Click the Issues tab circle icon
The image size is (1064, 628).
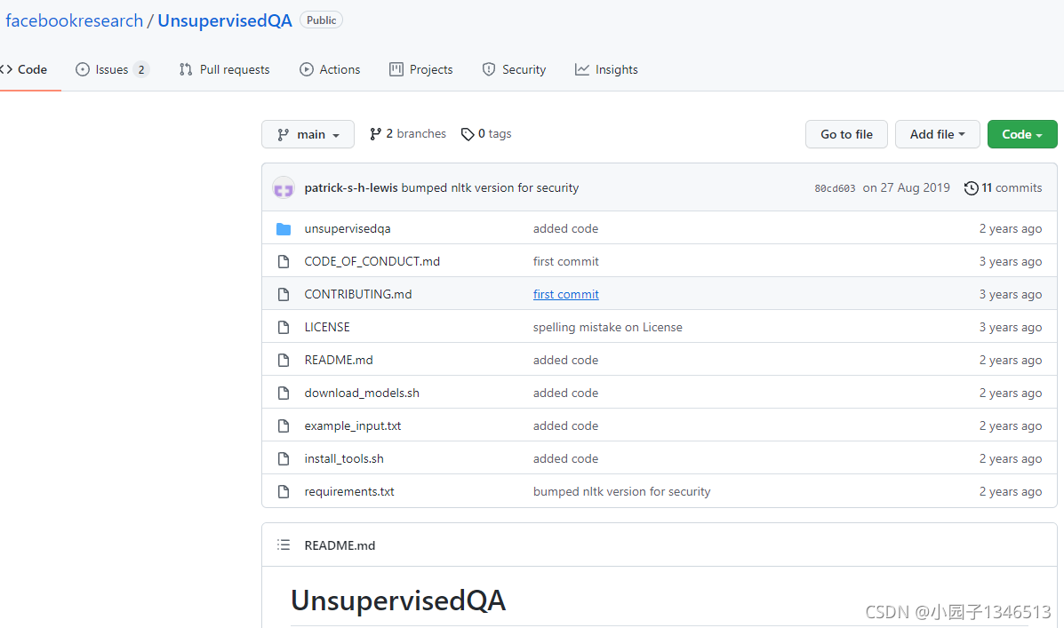[82, 69]
